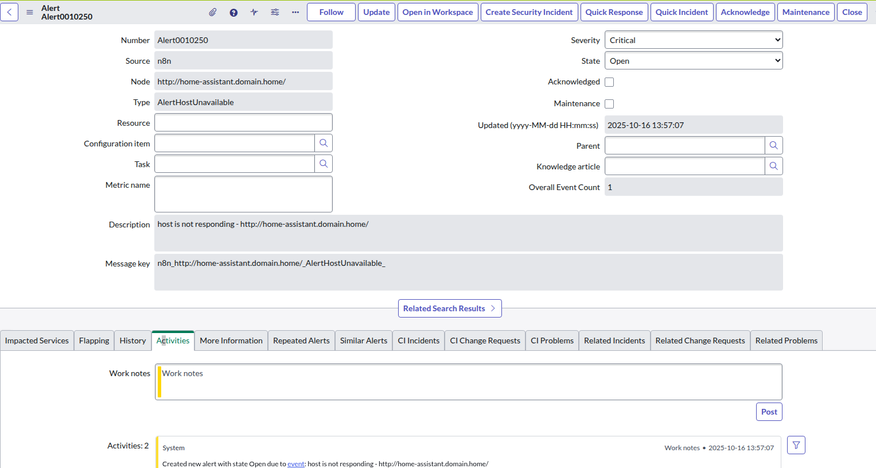Open the activity stream pulse icon
The height and width of the screenshot is (468, 876).
coord(254,12)
